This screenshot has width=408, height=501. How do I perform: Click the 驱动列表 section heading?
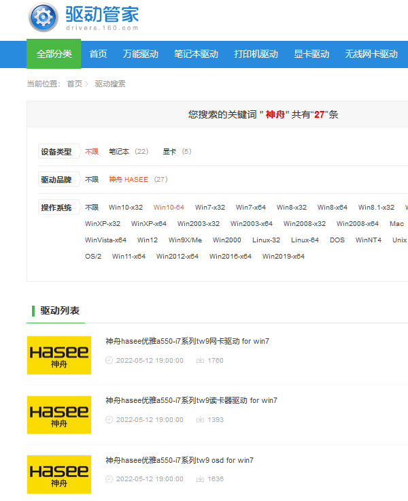pos(60,310)
